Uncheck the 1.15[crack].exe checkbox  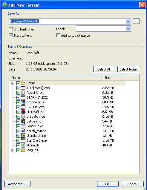[x=18, y=88]
